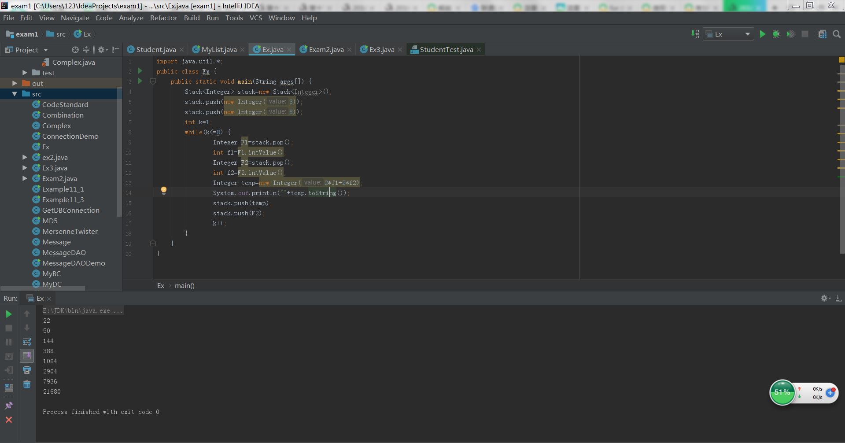Click Dump Threads camera icon
The image size is (845, 443).
point(9,356)
